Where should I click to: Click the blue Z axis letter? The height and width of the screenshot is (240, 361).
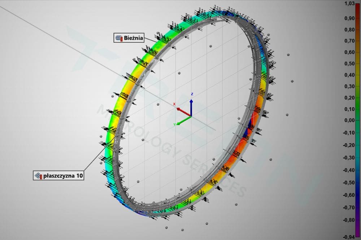pyautogui.click(x=192, y=94)
